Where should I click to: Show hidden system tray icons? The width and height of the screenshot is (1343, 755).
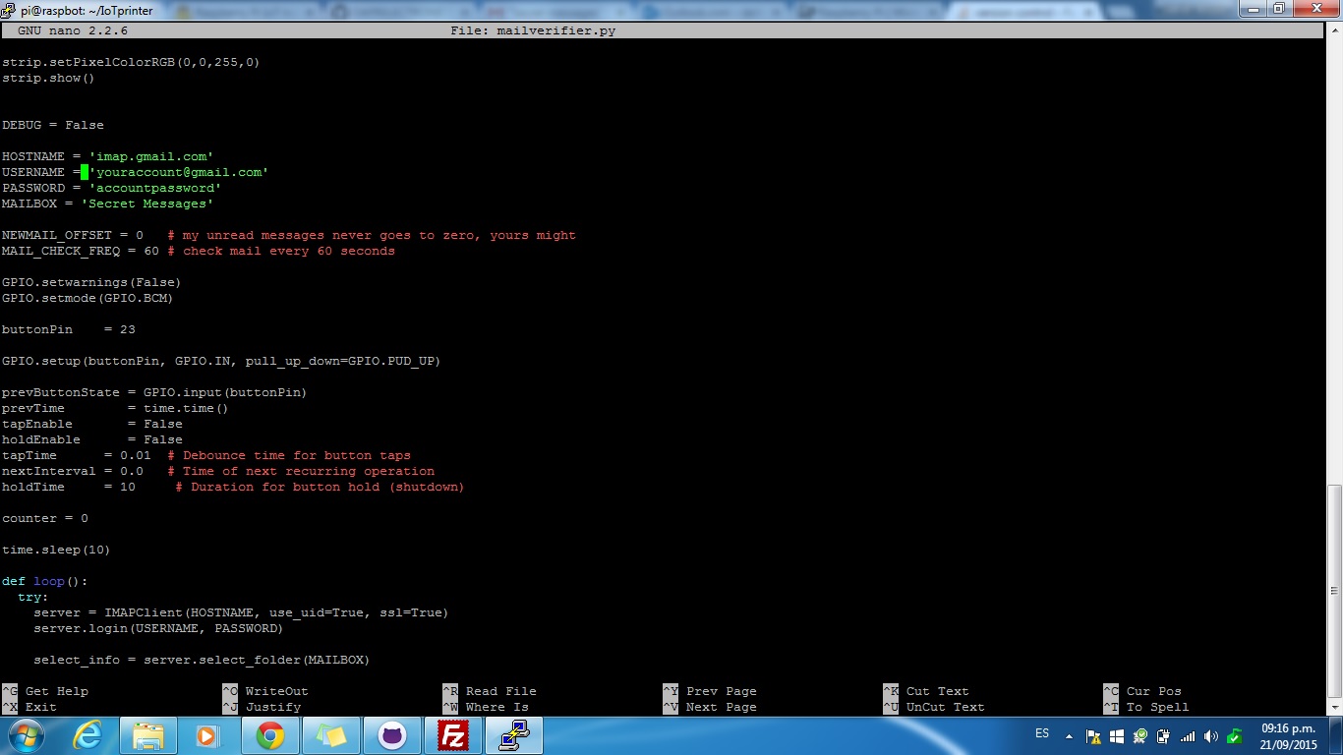click(1069, 735)
